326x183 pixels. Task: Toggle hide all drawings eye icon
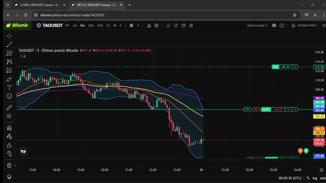[x=9, y=154]
